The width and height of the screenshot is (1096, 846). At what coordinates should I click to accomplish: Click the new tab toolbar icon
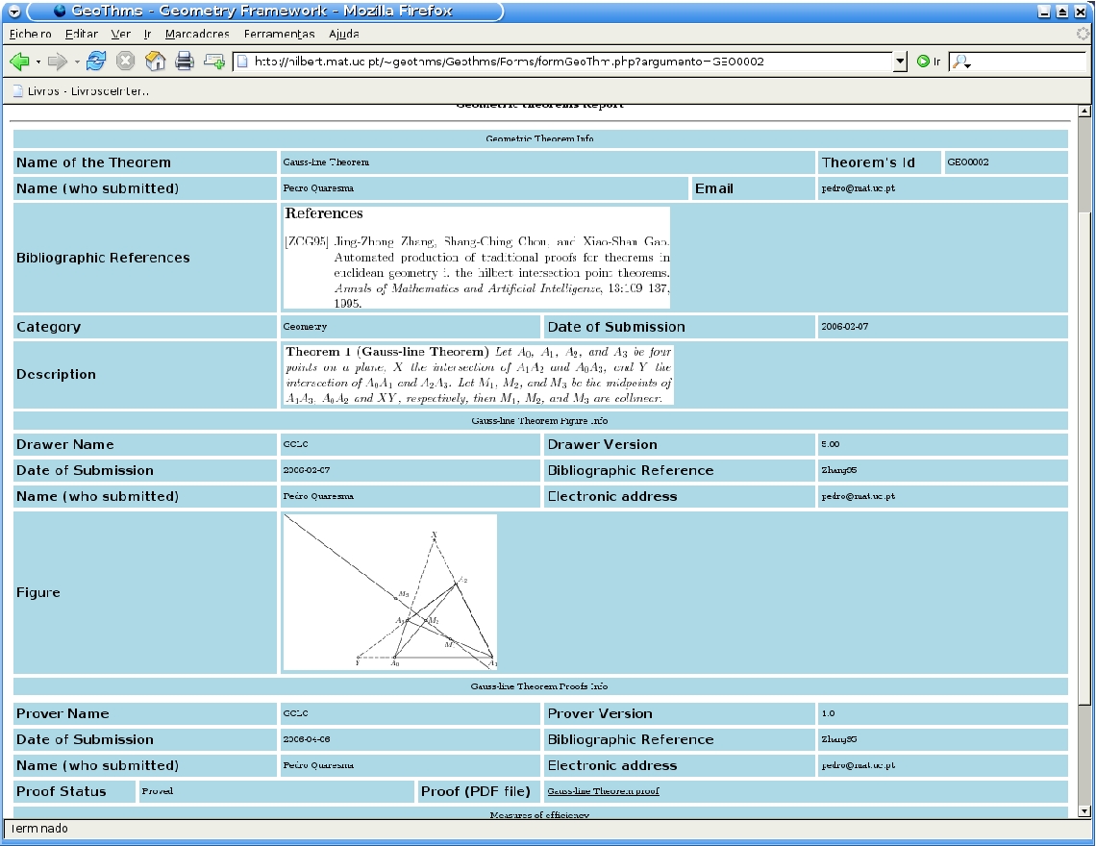(213, 62)
